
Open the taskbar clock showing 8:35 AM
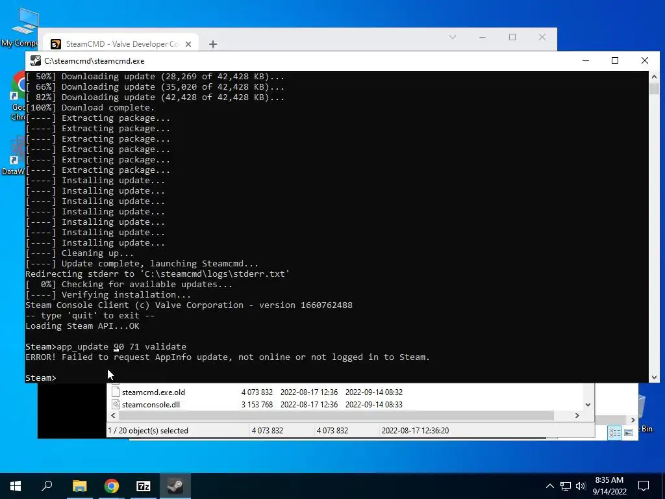[x=609, y=486]
